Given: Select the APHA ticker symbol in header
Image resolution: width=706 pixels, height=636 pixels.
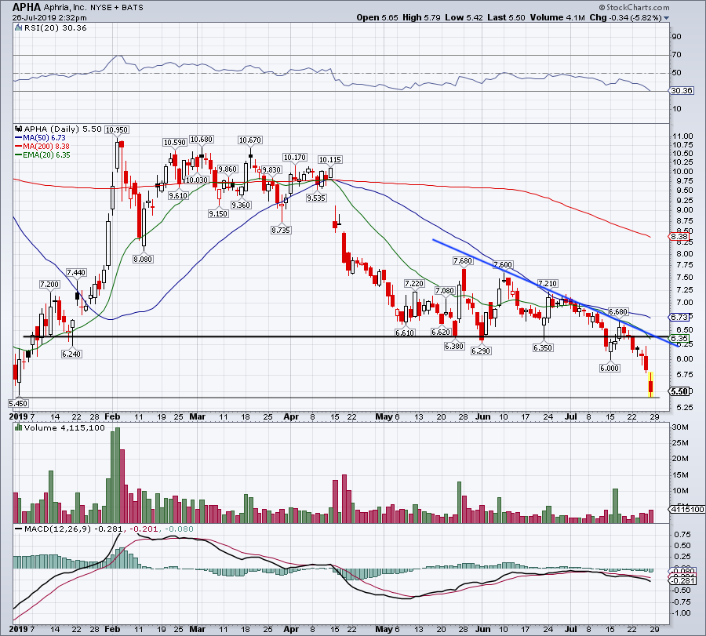Looking at the screenshot, I should [27, 7].
